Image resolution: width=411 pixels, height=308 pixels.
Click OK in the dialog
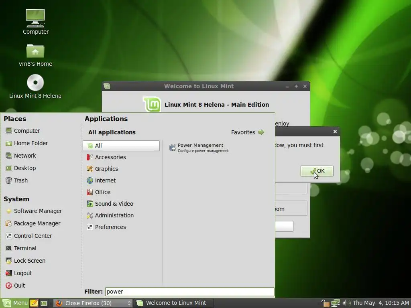317,171
